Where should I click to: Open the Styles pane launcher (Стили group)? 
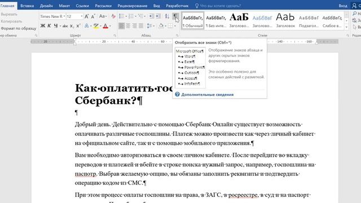pos(347,36)
